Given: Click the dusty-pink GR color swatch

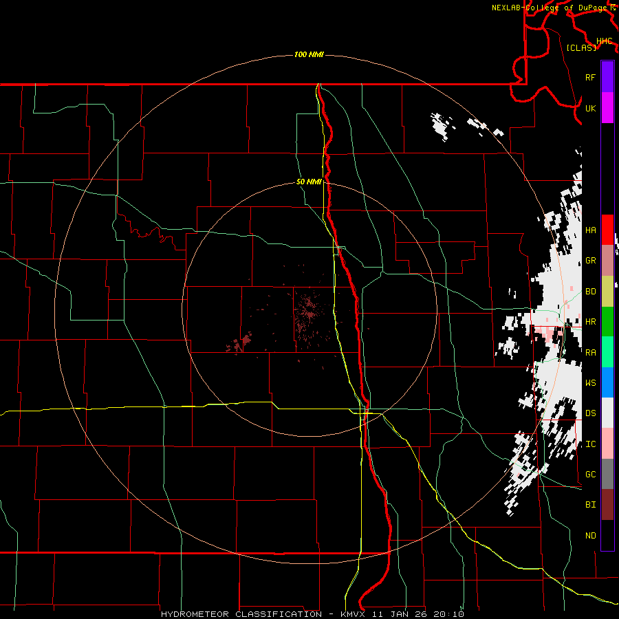Looking at the screenshot, I should [x=607, y=261].
